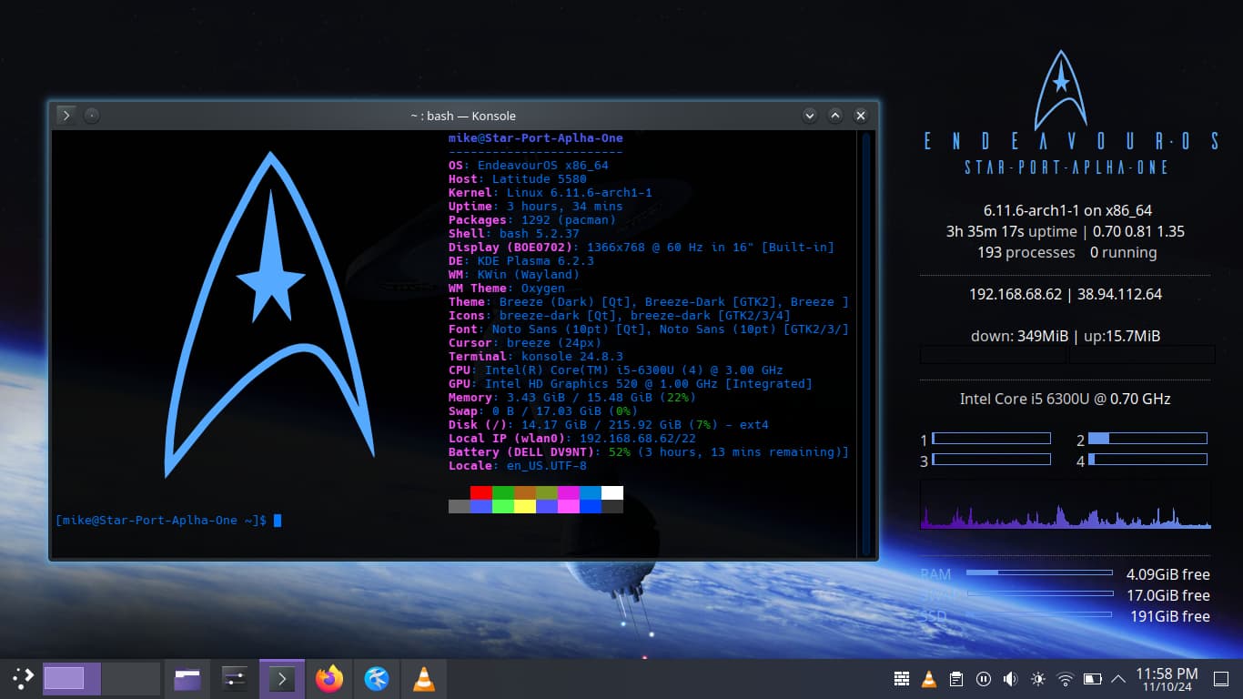Viewport: 1243px width, 699px height.
Task: Click the white color block in fastfetch
Action: point(612,492)
